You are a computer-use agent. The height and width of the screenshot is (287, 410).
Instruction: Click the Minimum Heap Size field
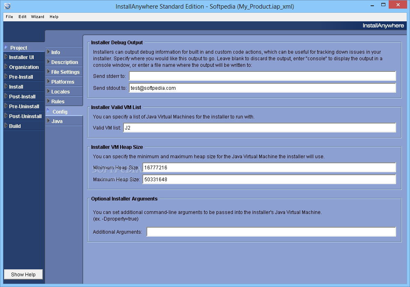pyautogui.click(x=269, y=168)
